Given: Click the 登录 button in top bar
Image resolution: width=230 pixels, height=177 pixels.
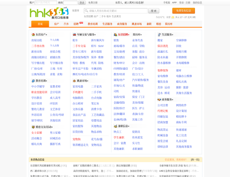Looking at the screenshot, I should point(82,2).
